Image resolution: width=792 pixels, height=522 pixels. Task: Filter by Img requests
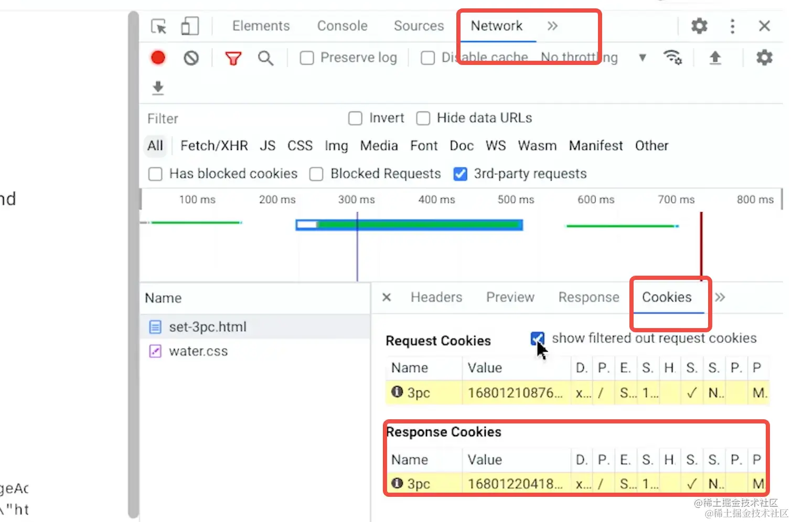[x=336, y=146]
